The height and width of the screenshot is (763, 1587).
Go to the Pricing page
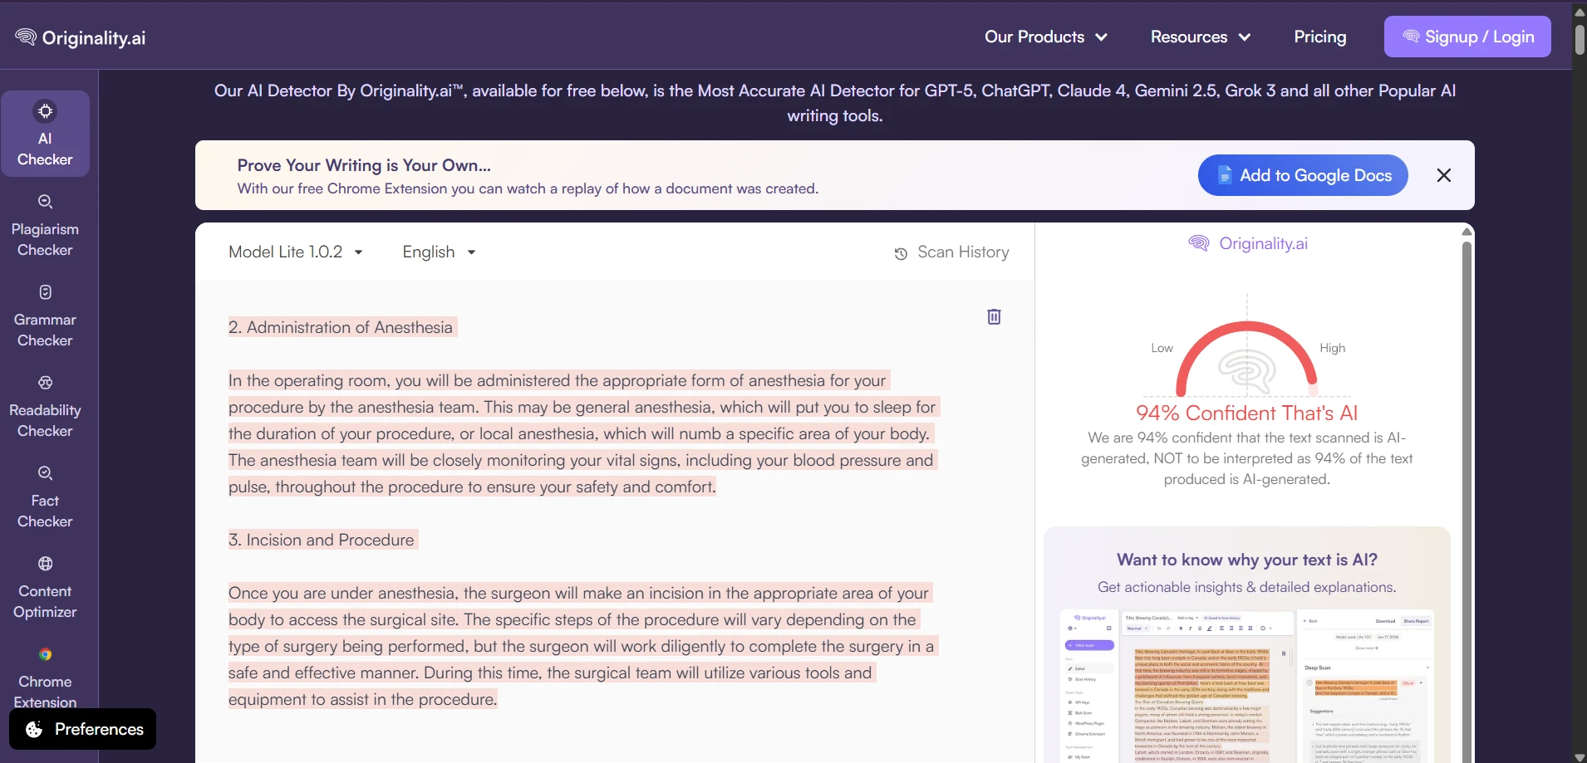tap(1319, 37)
